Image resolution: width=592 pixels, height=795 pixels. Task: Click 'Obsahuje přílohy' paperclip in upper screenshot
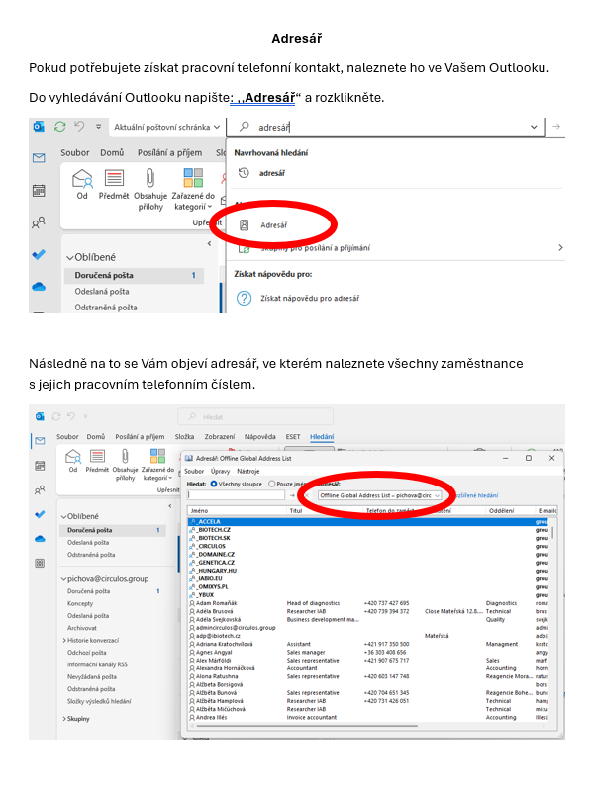(x=150, y=178)
